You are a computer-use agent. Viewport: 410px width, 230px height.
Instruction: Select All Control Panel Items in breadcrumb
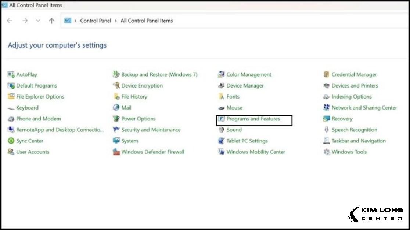(x=146, y=21)
